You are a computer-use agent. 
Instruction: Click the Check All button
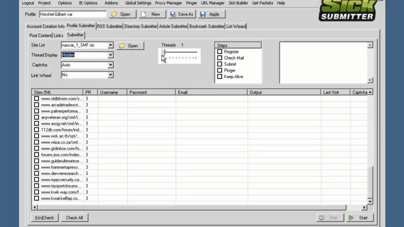(75, 218)
